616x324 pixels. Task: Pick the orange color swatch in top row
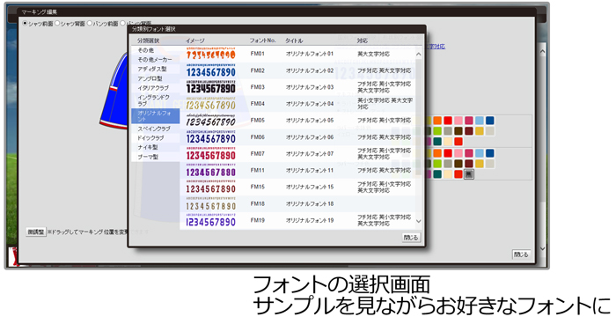[x=437, y=121]
